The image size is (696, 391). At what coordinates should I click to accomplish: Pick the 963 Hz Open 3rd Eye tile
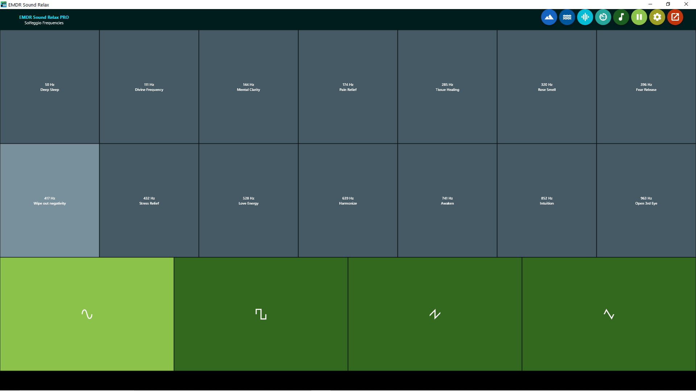point(646,201)
